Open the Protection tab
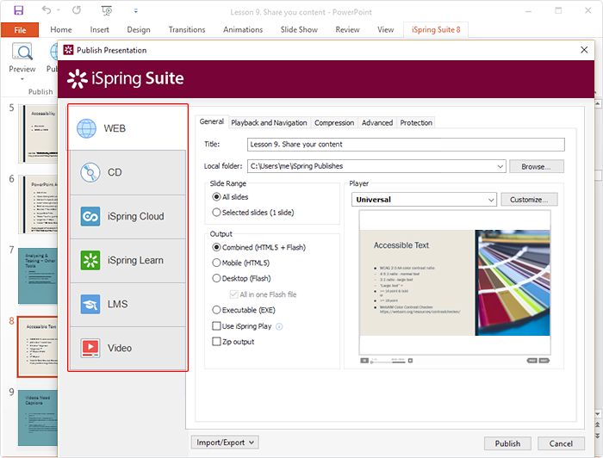The width and height of the screenshot is (603, 458). 416,122
